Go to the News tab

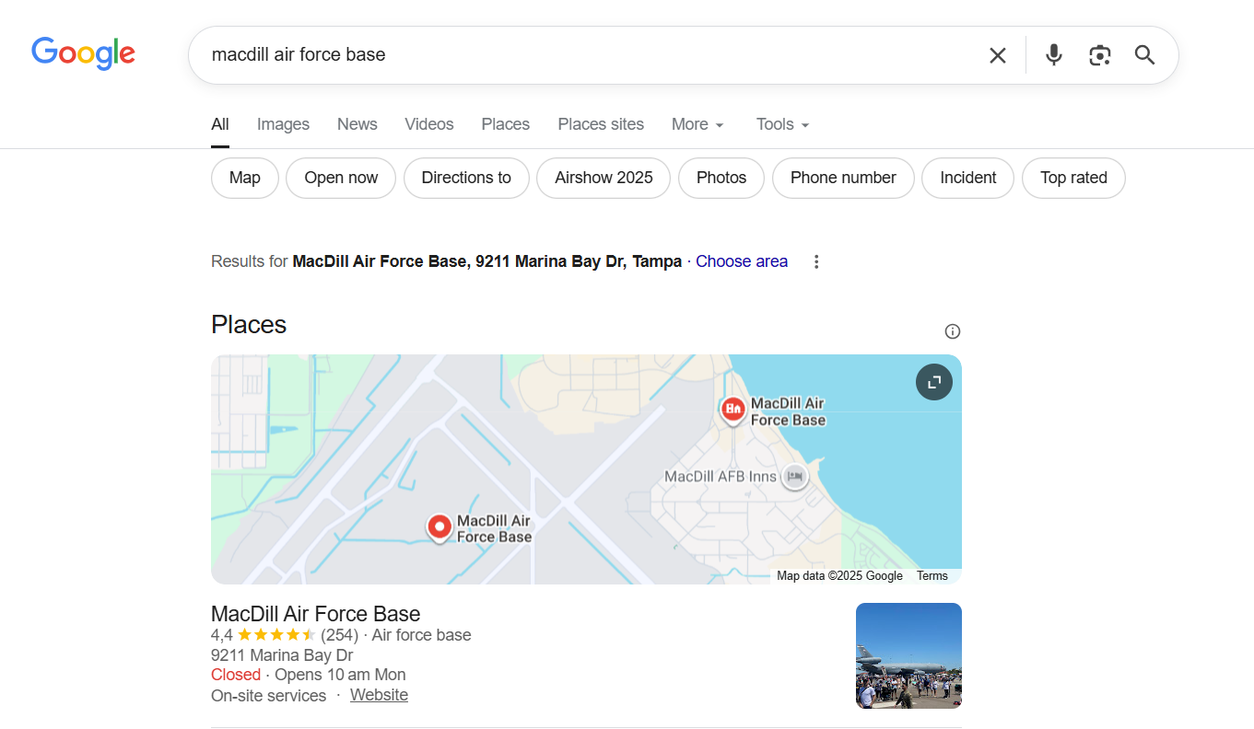pos(357,124)
